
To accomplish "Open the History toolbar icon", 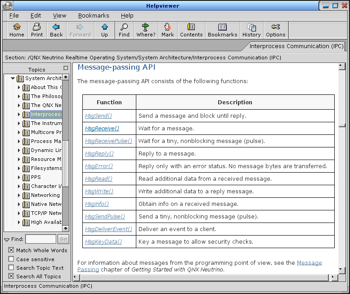I will pos(251,30).
